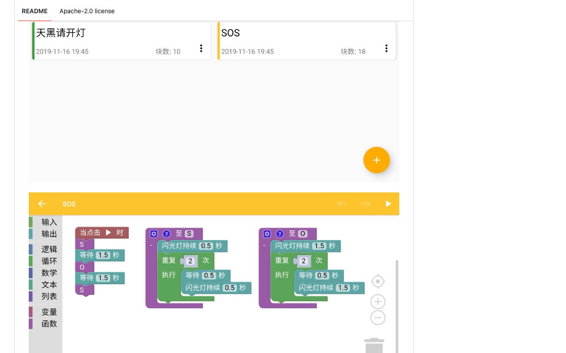The height and width of the screenshot is (353, 566).
Task: Click the orange add project button
Action: click(x=377, y=160)
